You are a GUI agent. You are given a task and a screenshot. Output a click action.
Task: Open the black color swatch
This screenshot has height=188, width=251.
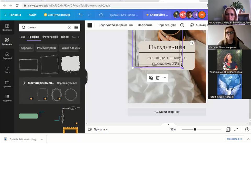(x=90, y=25)
